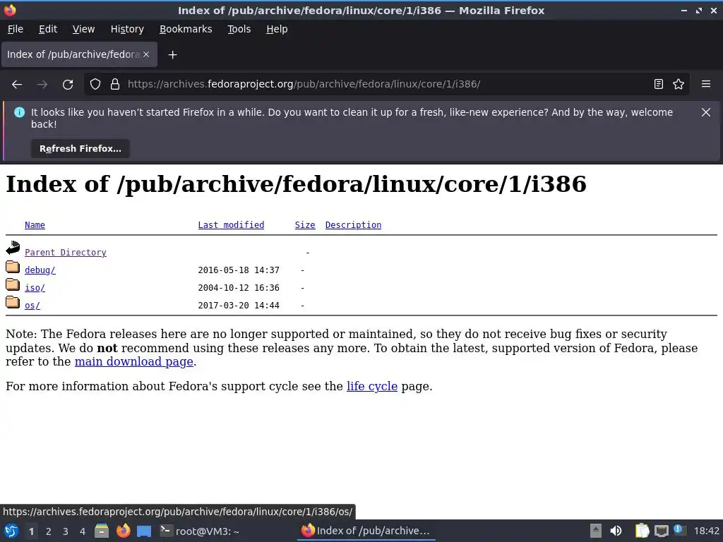Open the taskbar application menu icon
Image resolution: width=723 pixels, height=542 pixels.
11,531
